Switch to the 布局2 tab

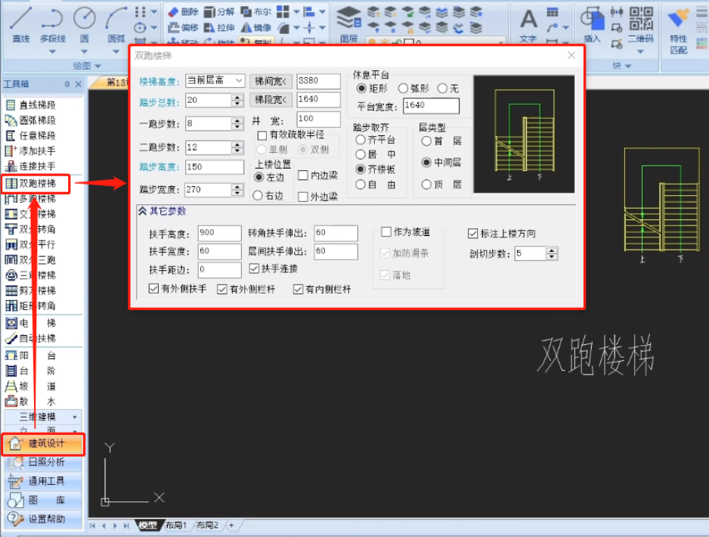point(207,525)
